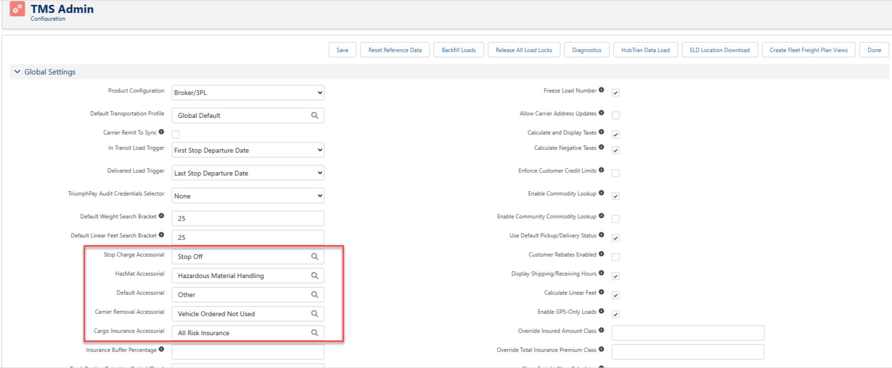Viewport: 892px width, 368px height.
Task: Click search icon for Carrier Removal Accessorial
Action: tap(315, 314)
